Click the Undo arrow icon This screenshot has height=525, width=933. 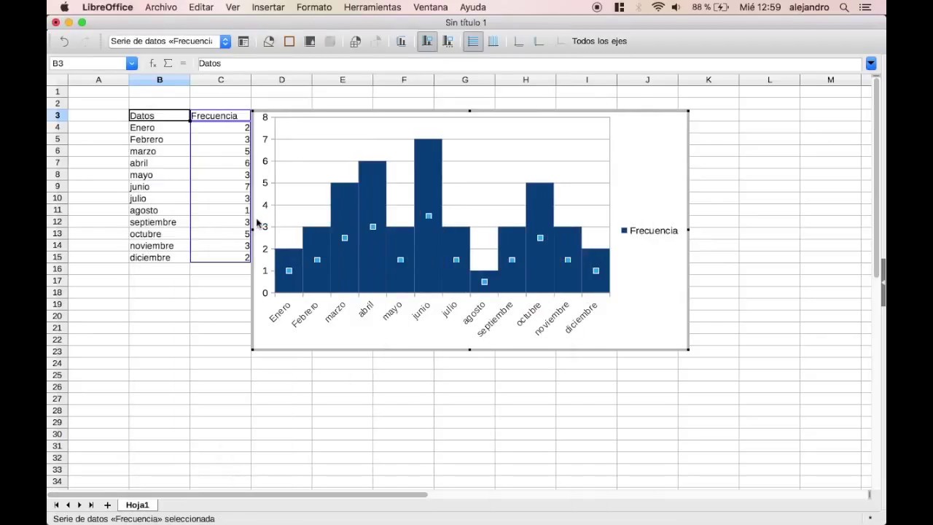pos(64,42)
